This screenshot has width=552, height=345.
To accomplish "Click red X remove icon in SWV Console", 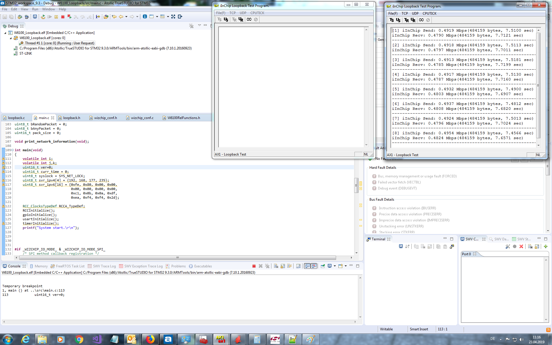I will [521, 246].
